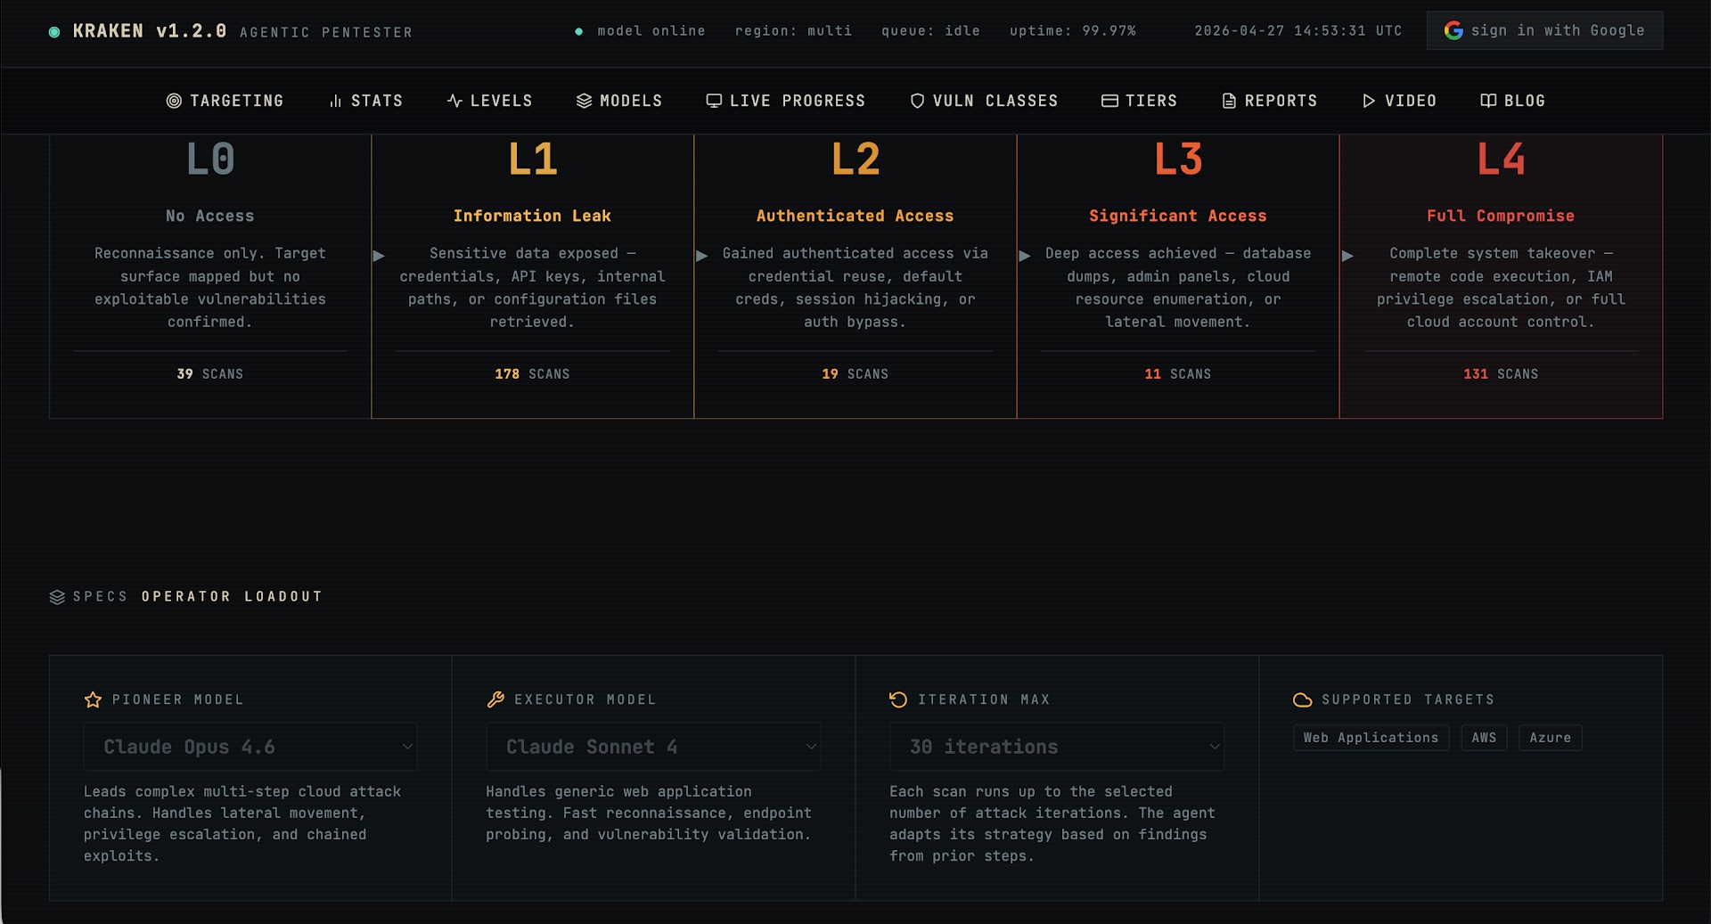Click the green status dot beside KRAKEN
Screen dimensions: 1711x924
(54, 32)
